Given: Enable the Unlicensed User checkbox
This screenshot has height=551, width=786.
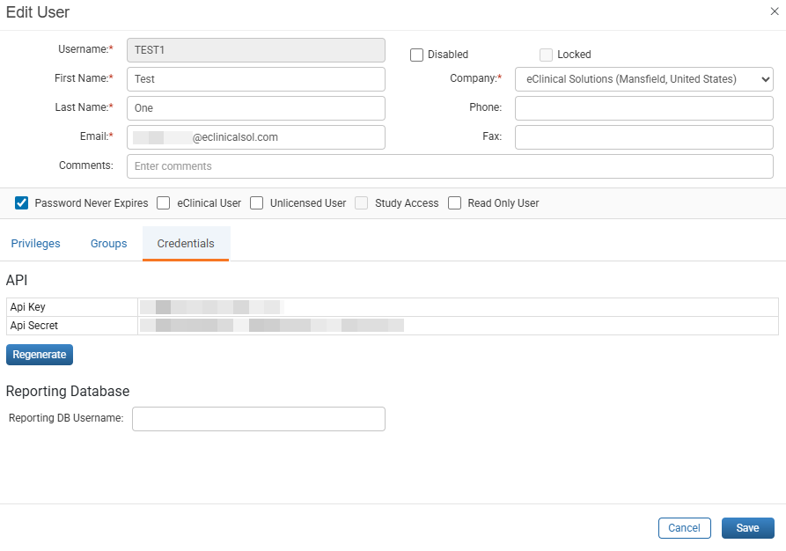Looking at the screenshot, I should point(257,203).
